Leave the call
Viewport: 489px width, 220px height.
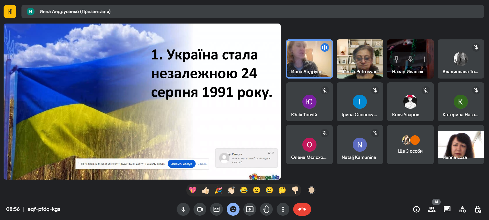click(x=302, y=209)
